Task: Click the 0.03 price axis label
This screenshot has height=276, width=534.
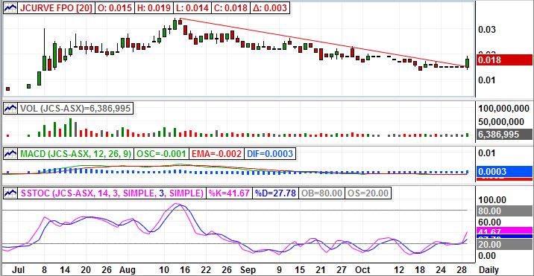Action: pyautogui.click(x=487, y=30)
